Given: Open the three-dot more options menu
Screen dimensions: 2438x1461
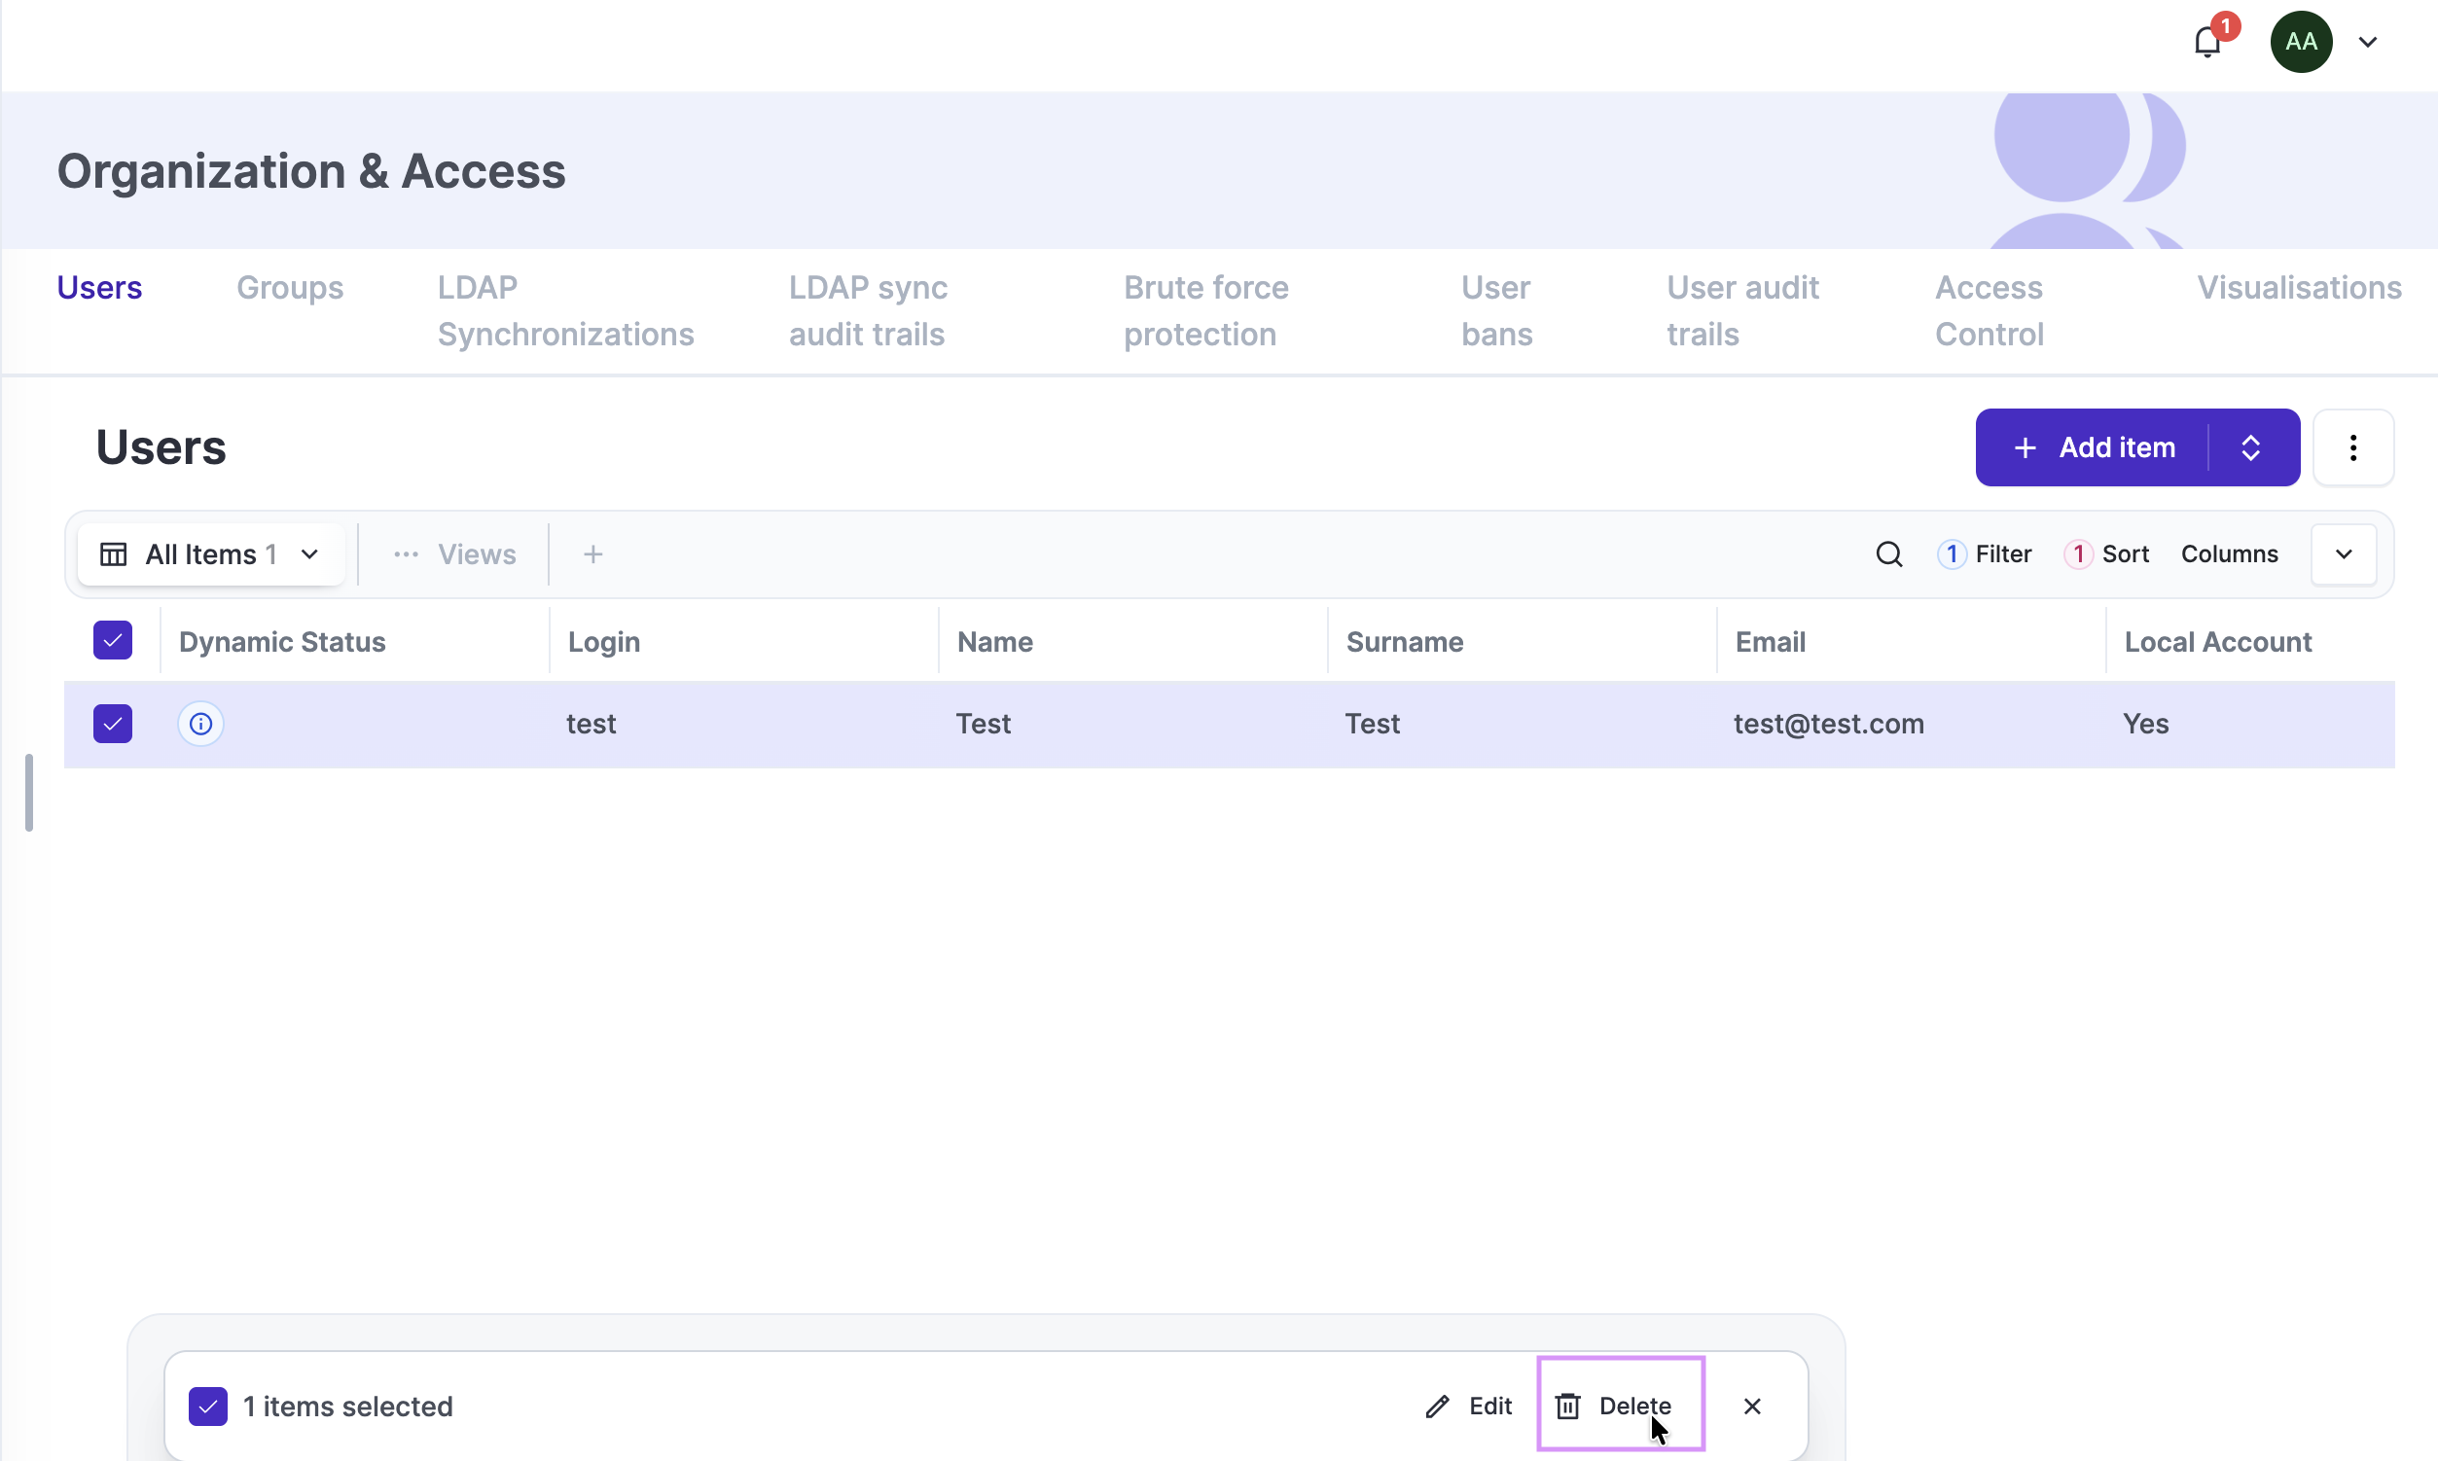Looking at the screenshot, I should tap(2352, 448).
